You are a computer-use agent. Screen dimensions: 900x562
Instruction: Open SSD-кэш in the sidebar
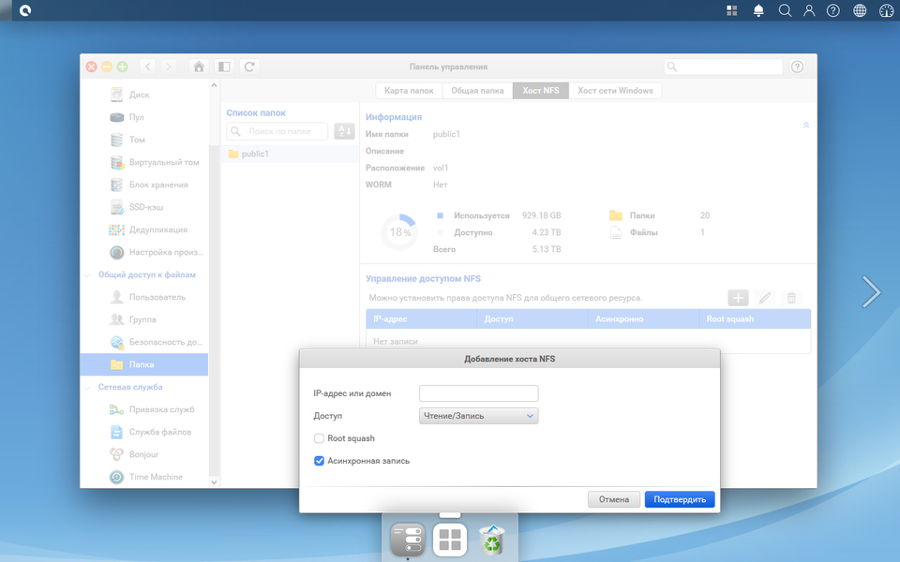coord(144,207)
